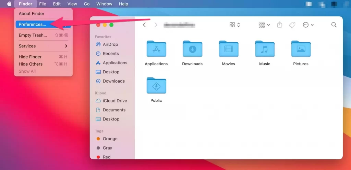Open the Apple menu logo
The image size is (351, 170).
point(9,4)
